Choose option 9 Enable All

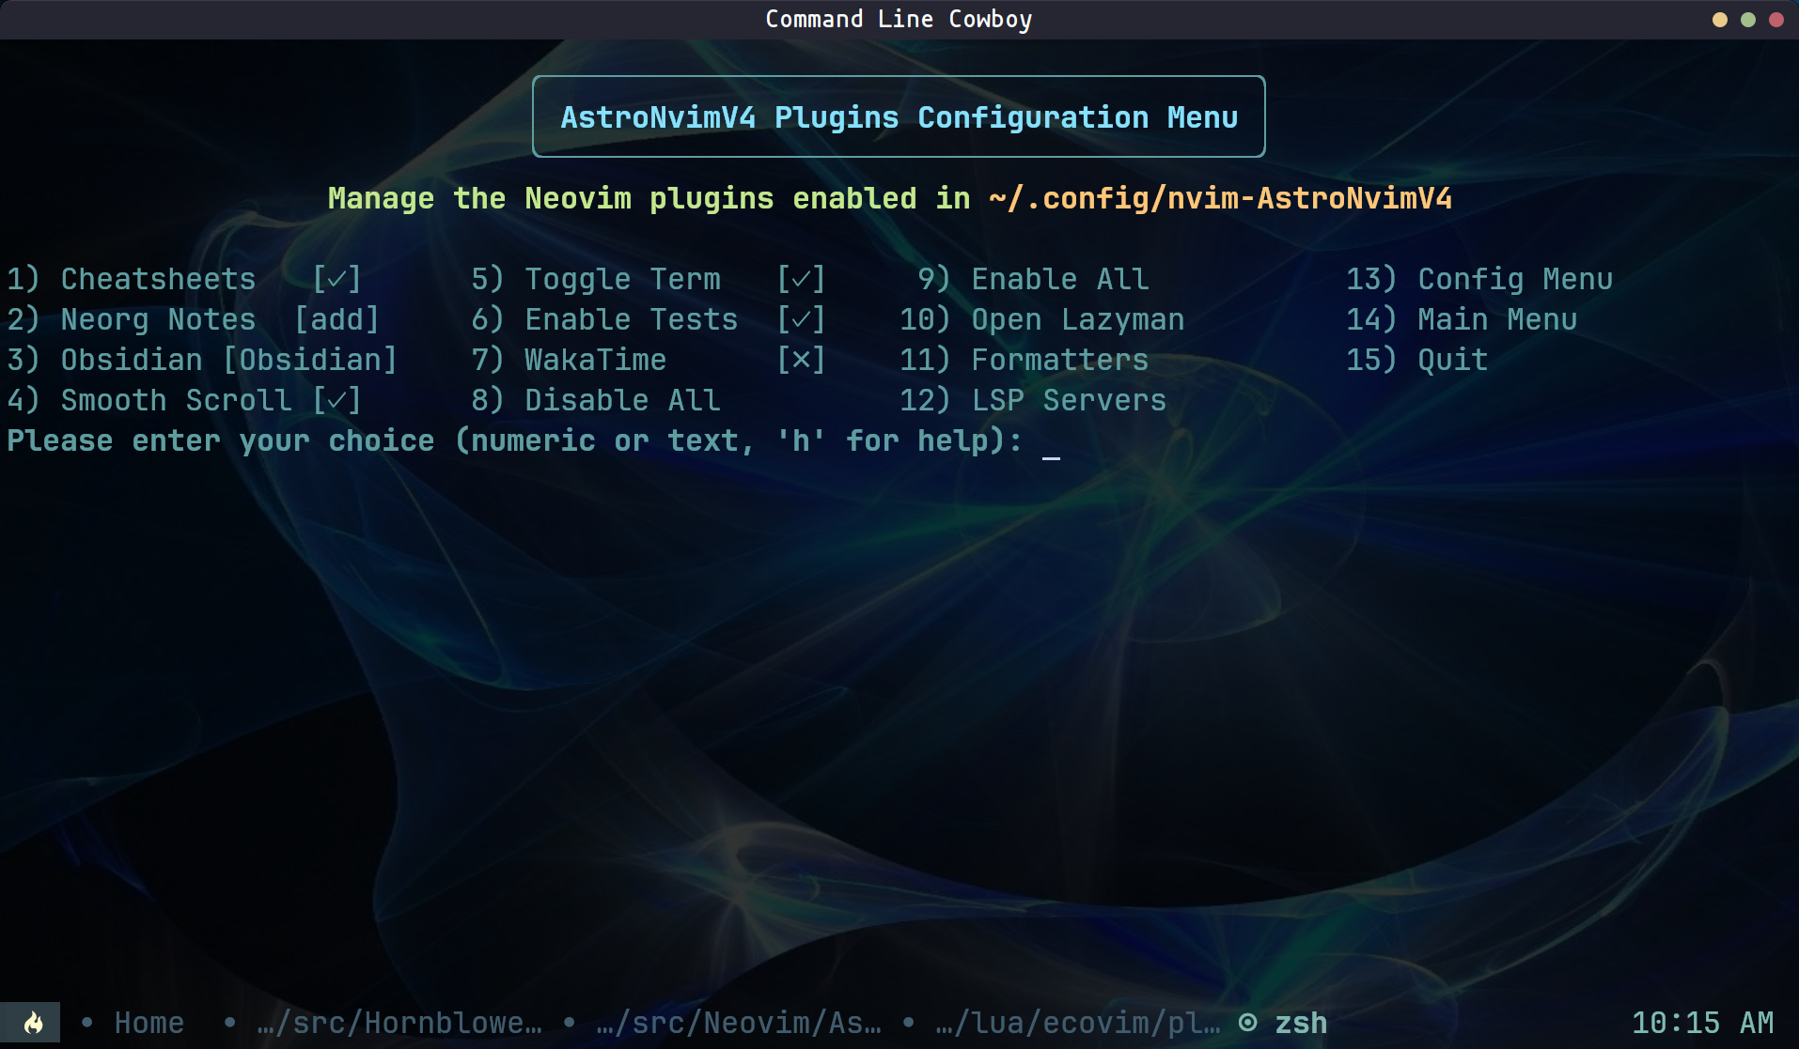(x=1033, y=279)
